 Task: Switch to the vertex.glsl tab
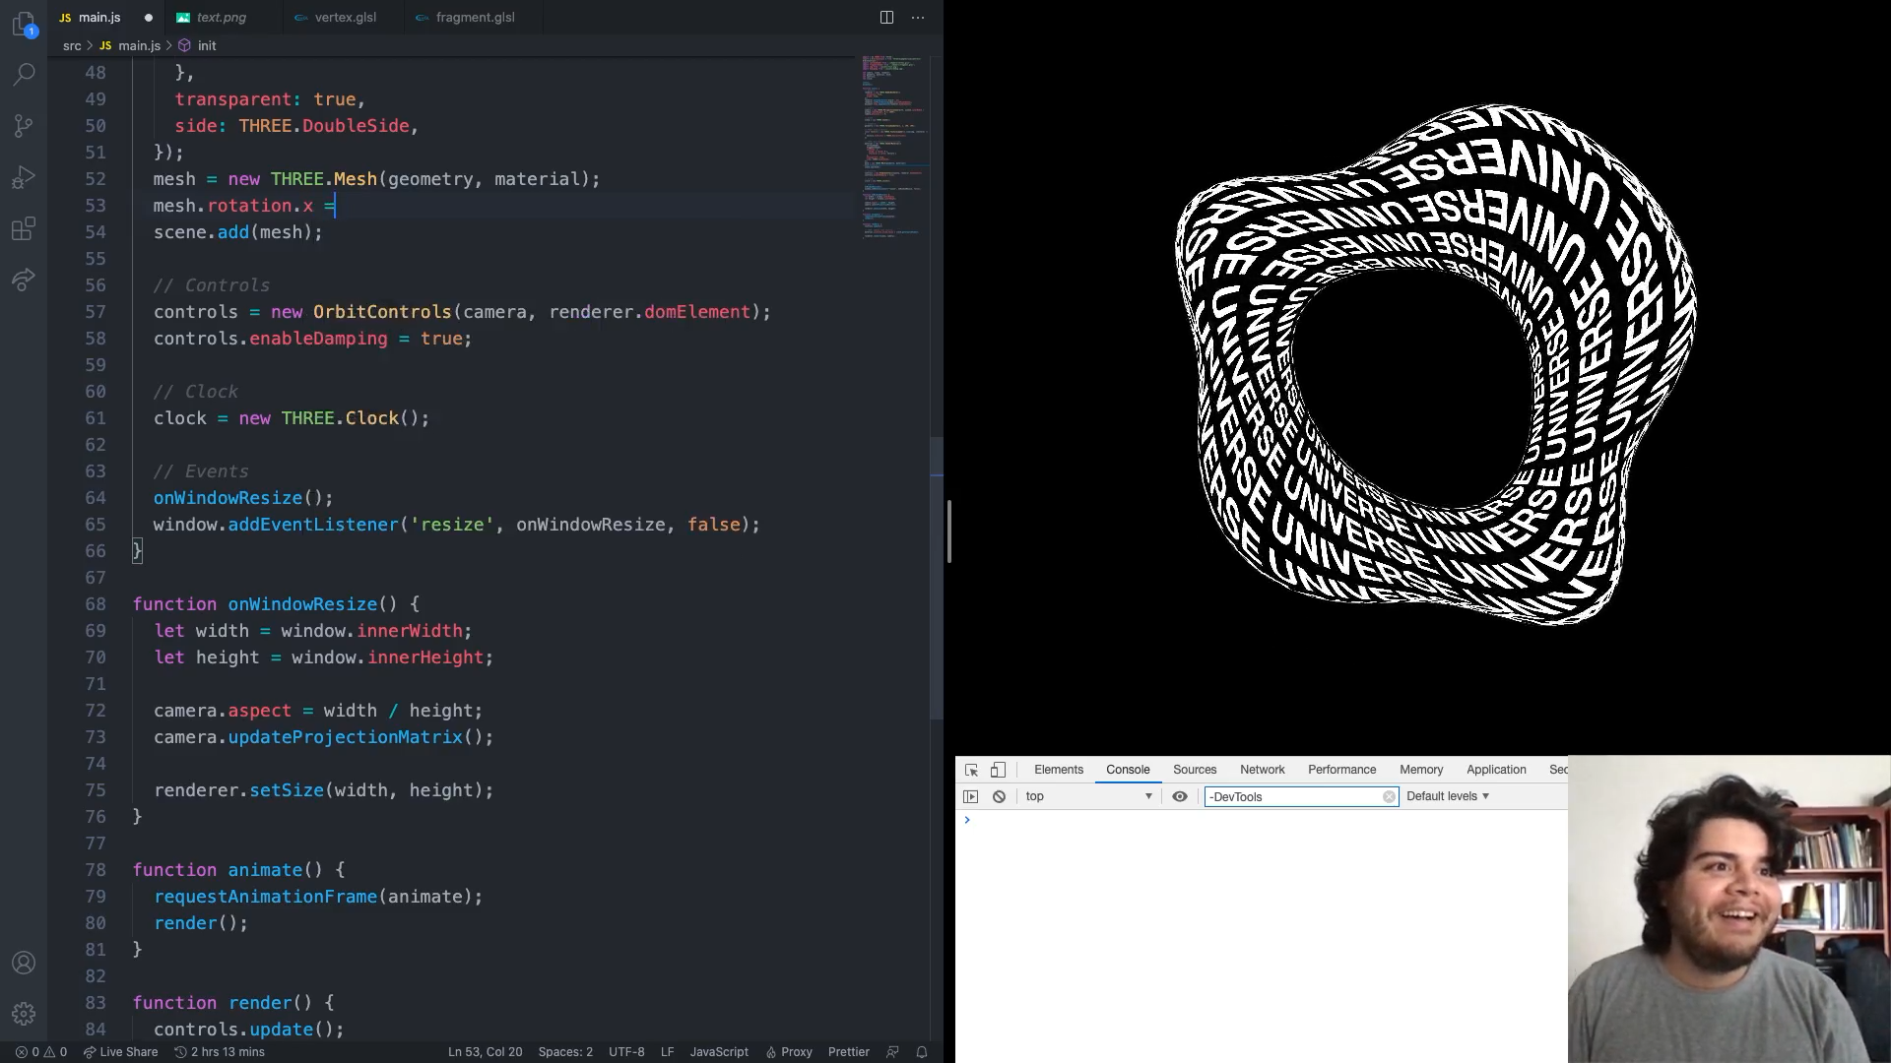pos(345,18)
